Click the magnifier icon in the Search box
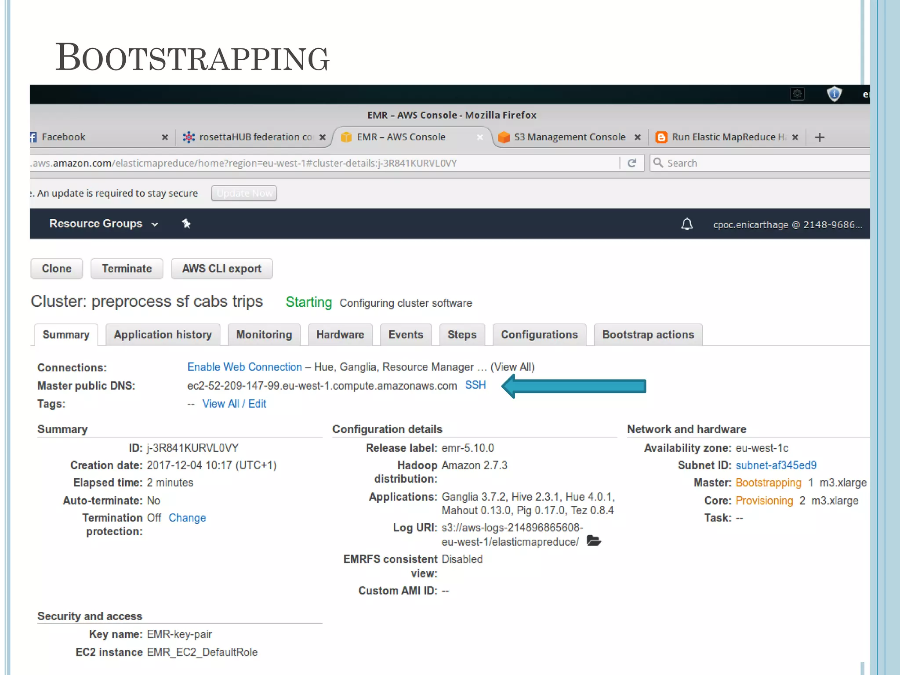The height and width of the screenshot is (675, 900). coord(658,163)
